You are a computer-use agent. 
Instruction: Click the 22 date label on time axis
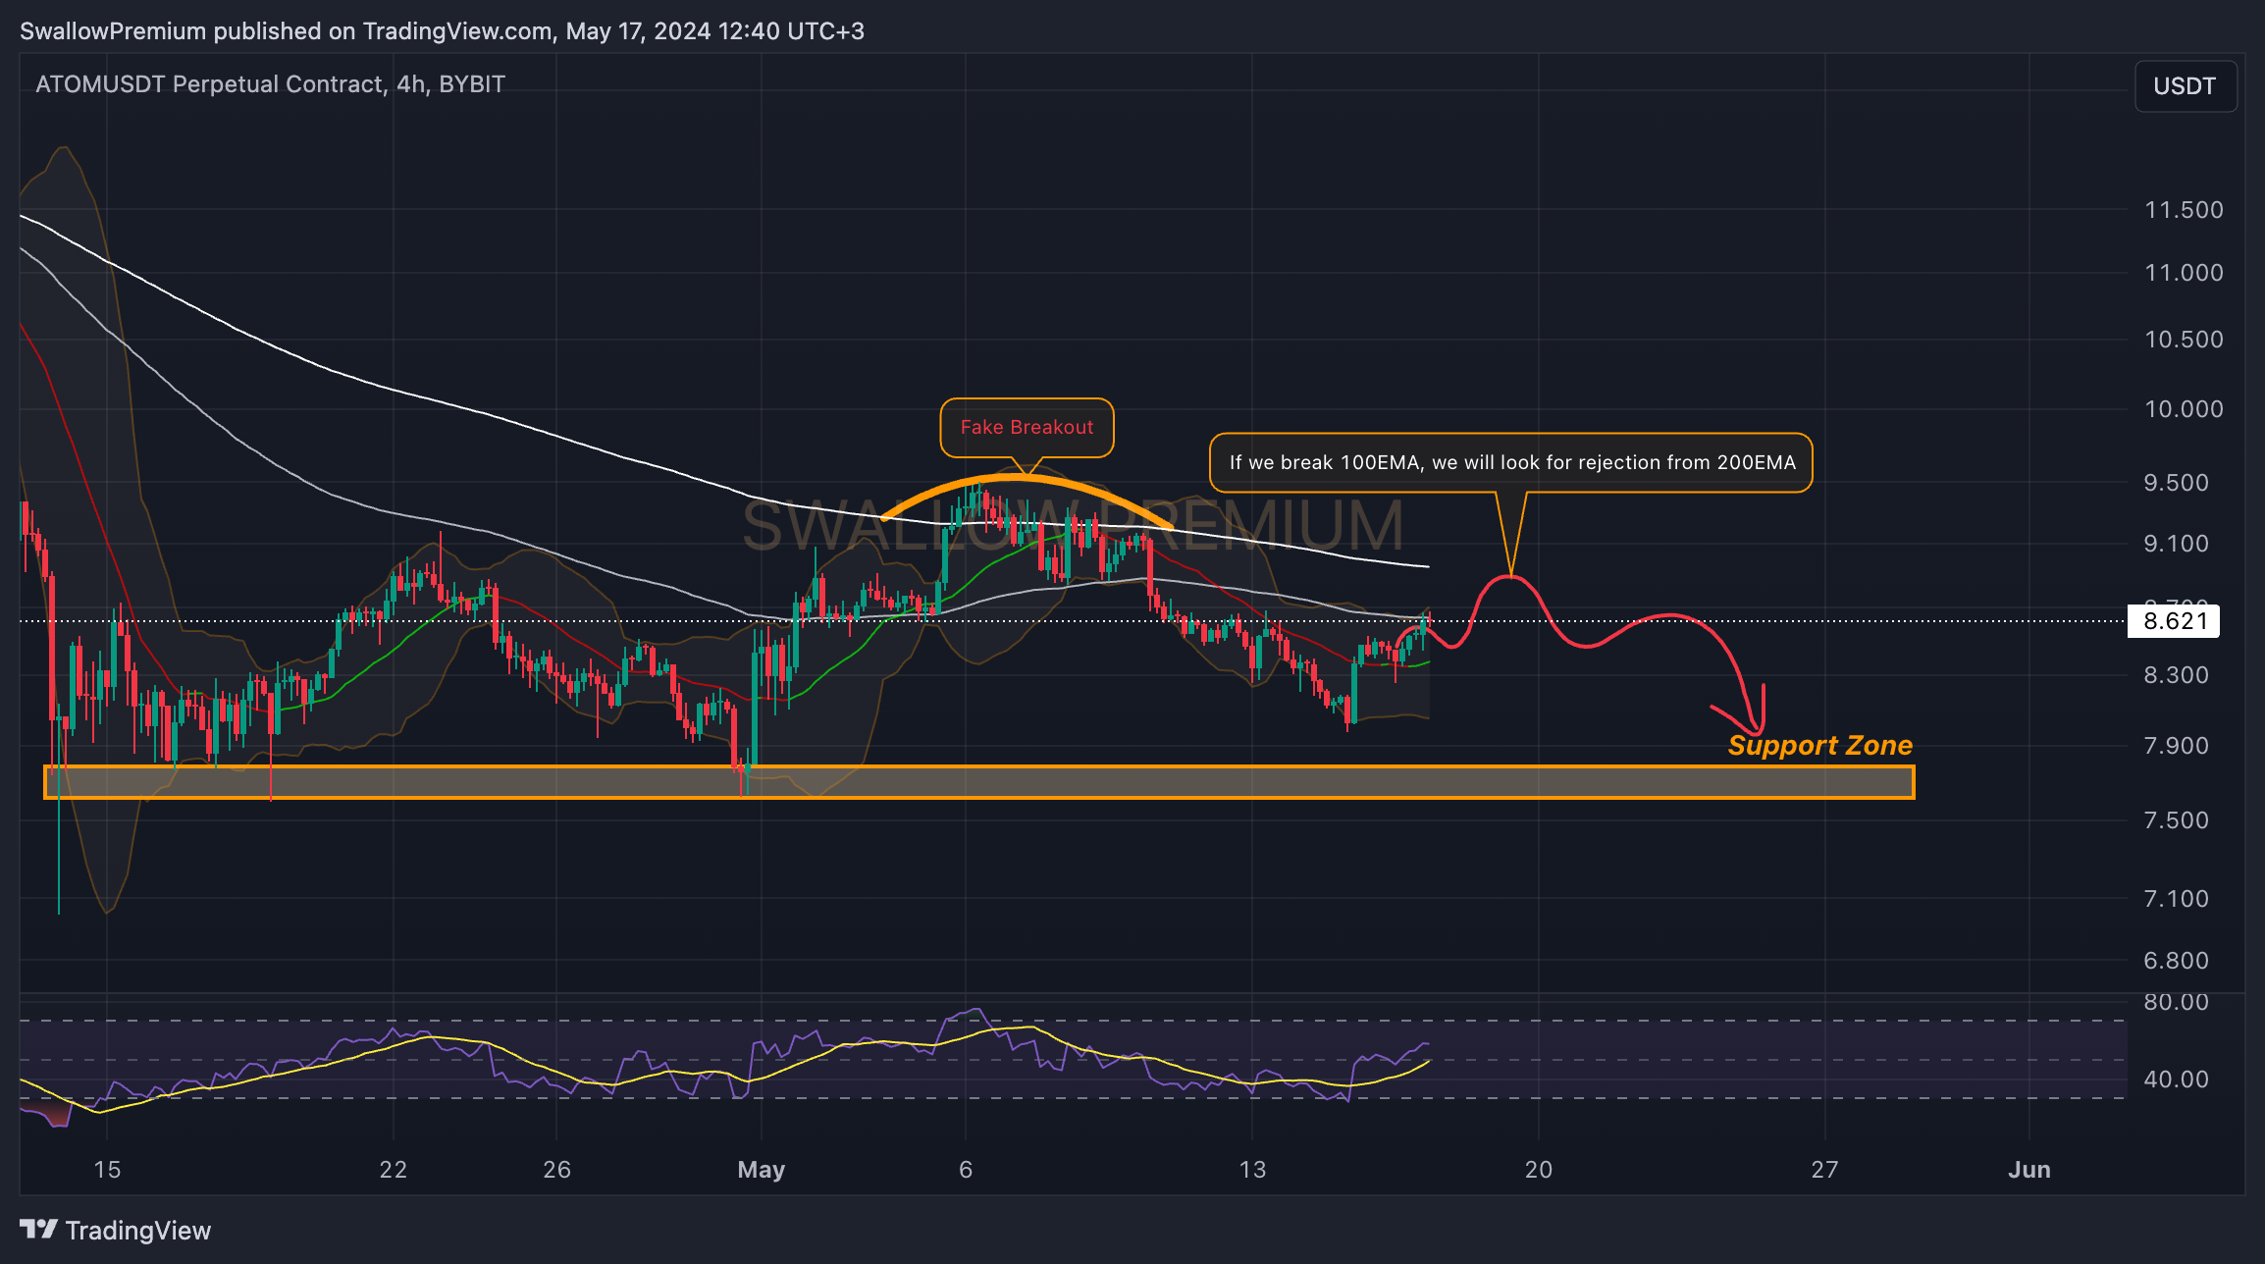point(394,1170)
